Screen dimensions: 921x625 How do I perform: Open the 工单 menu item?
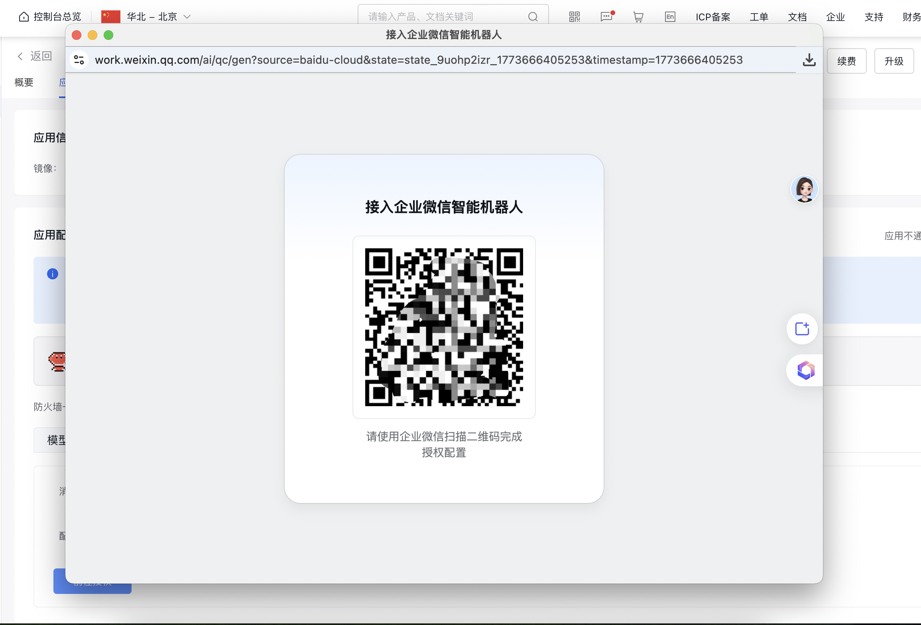[x=759, y=17]
